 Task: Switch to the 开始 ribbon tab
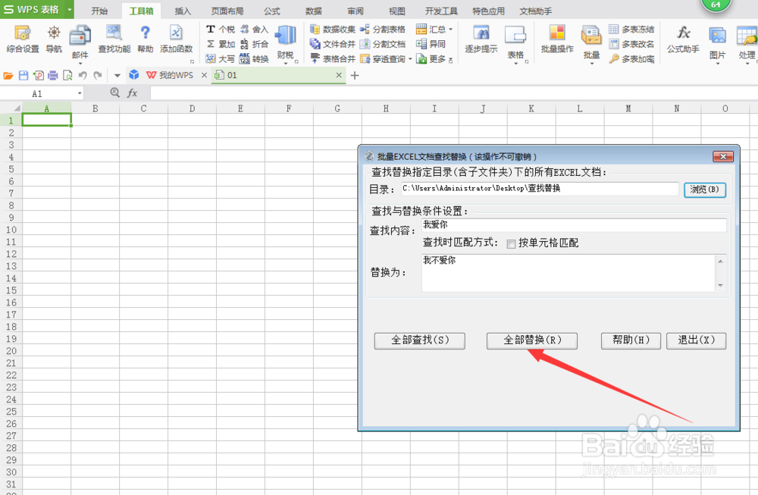coord(99,11)
